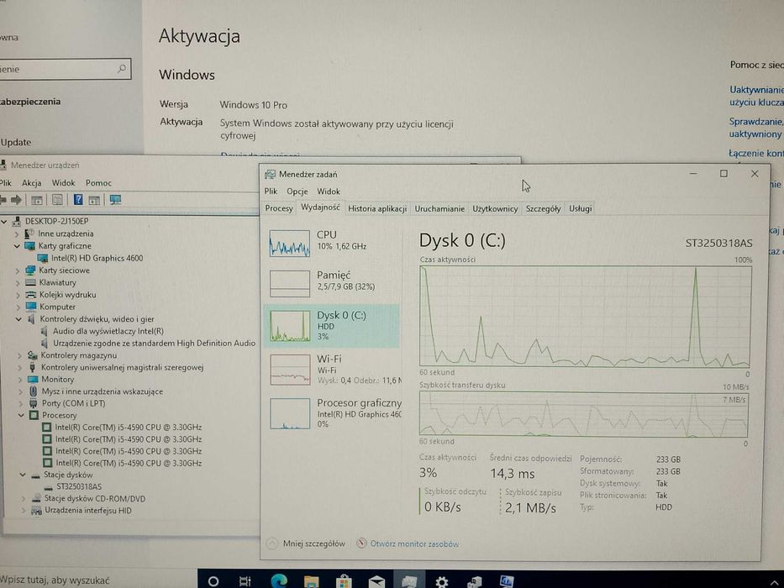Expand Monitory node
Screen dimensions: 784x588
coord(19,380)
